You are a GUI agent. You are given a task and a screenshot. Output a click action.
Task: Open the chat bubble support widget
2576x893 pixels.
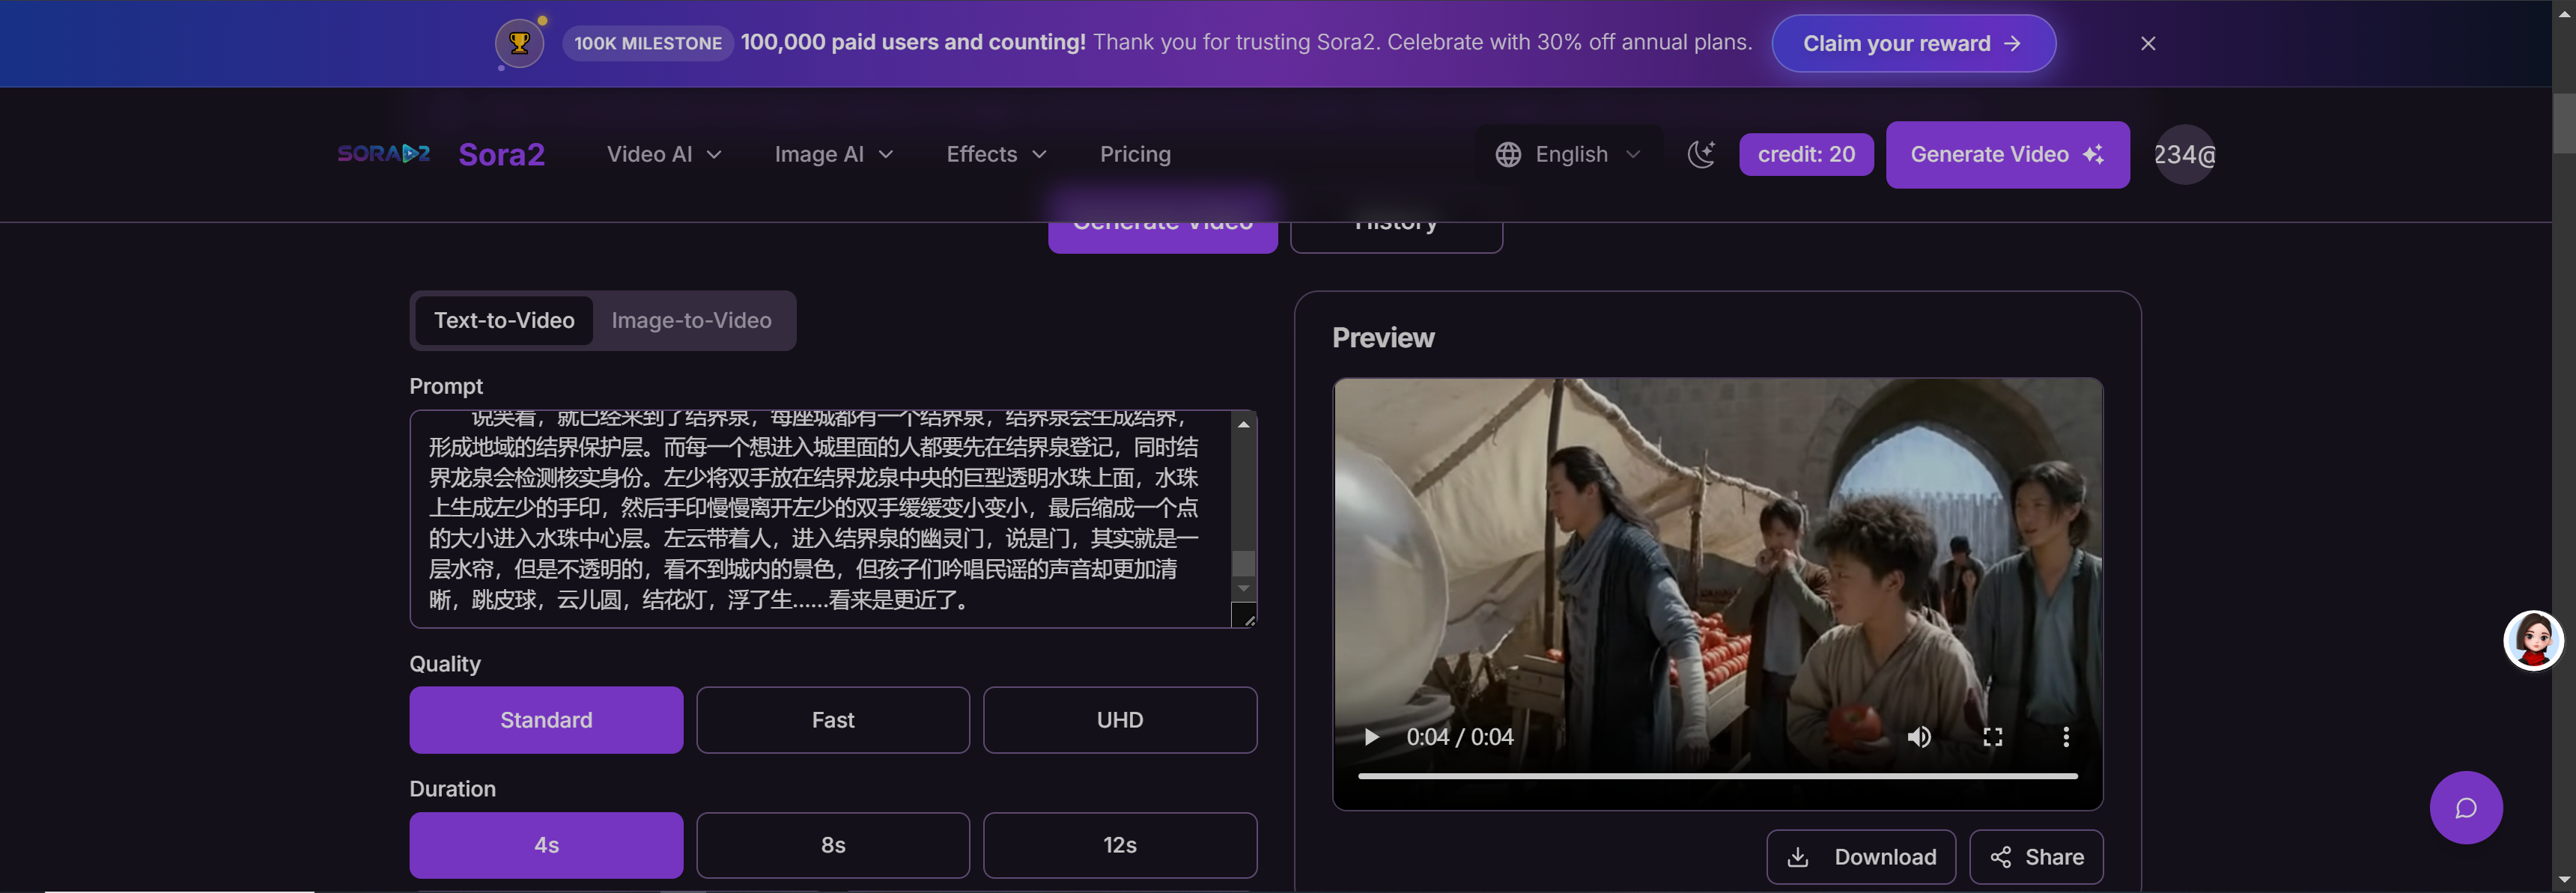[2465, 807]
